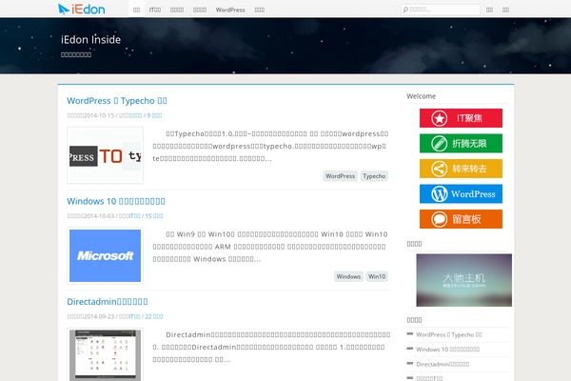571x381 pixels.
Task: Click the Microsoft logo post thumbnail
Action: 106,255
